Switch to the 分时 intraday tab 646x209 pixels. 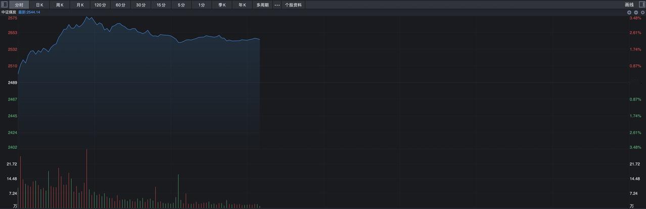point(19,5)
